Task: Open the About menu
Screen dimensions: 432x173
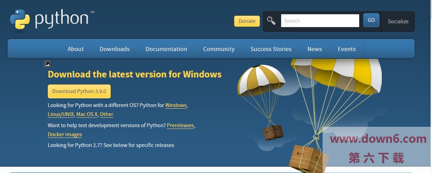Action: pos(76,49)
